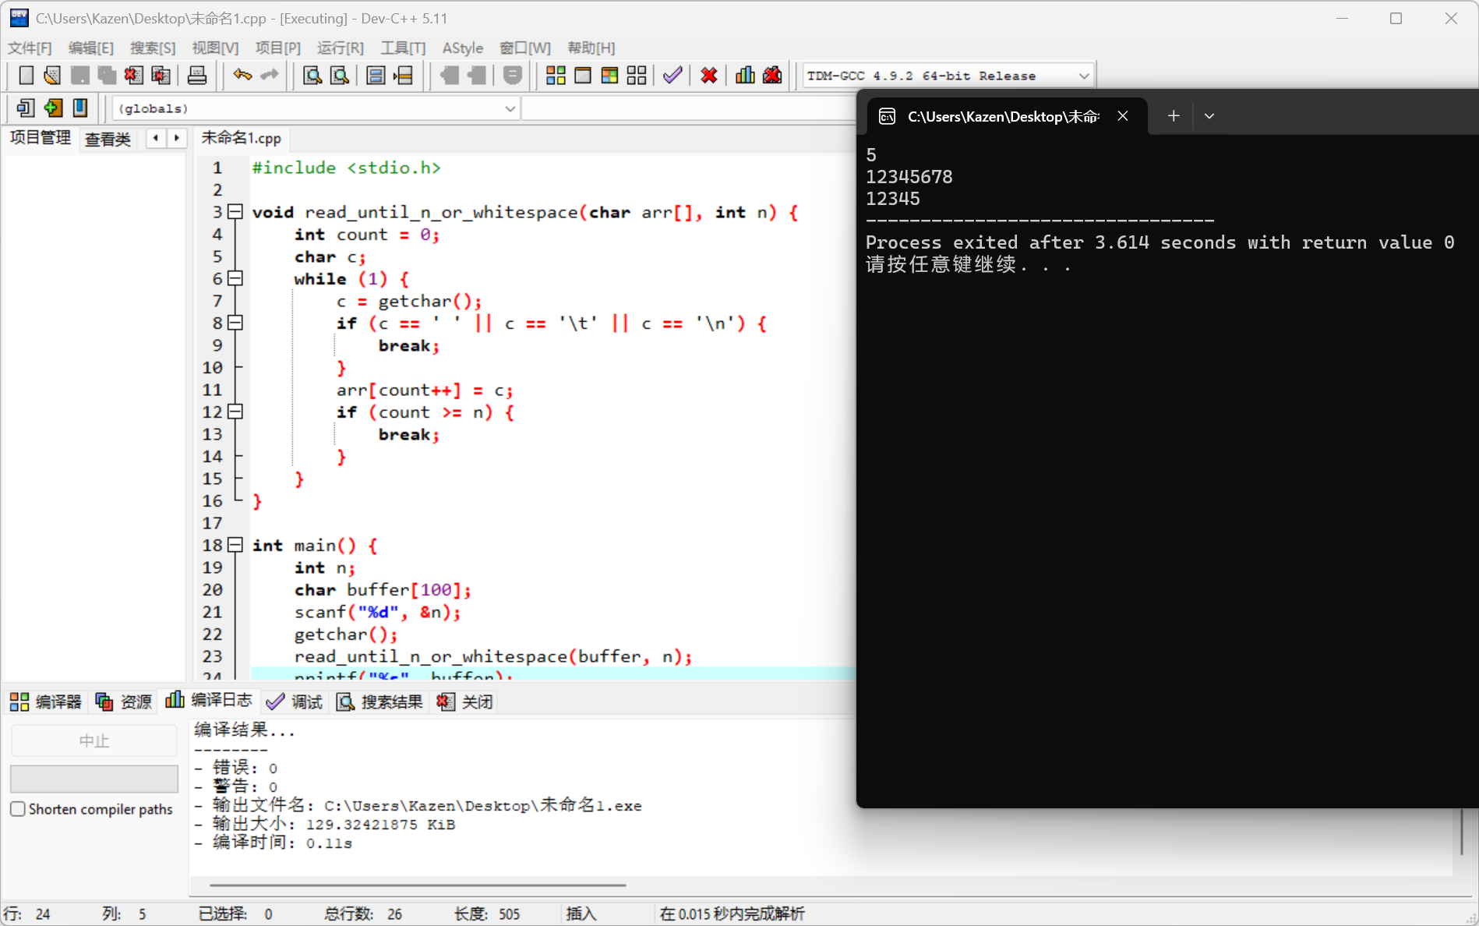This screenshot has width=1479, height=926.
Task: Collapse the if block fold at line 8
Action: click(x=235, y=323)
